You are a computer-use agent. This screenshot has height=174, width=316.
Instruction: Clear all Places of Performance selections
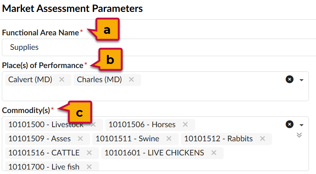[290, 79]
